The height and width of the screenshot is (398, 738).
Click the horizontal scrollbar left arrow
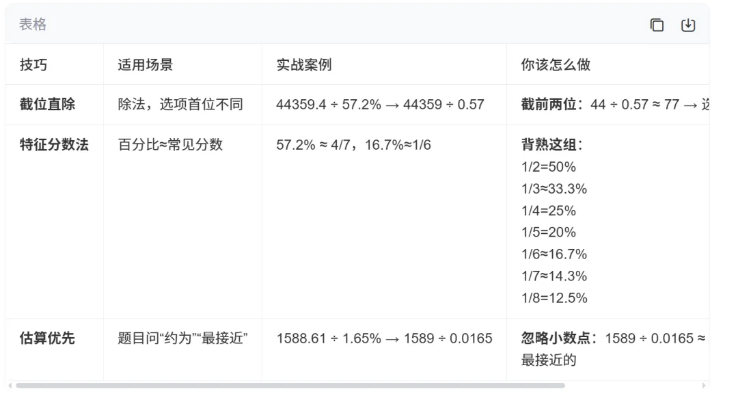click(10, 385)
